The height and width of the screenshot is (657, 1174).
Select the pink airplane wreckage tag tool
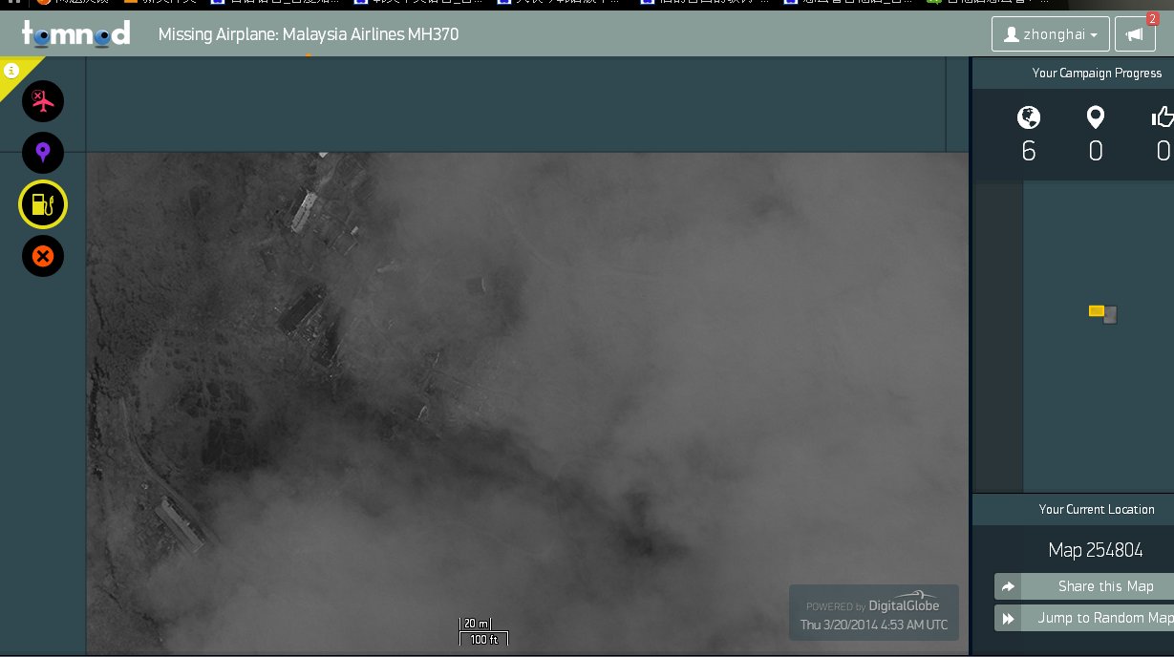click(43, 101)
